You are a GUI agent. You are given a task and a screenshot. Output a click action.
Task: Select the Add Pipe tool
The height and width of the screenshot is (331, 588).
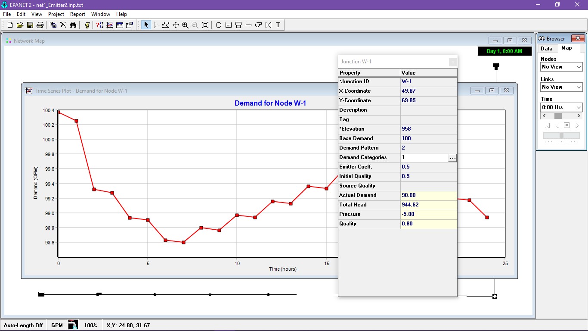248,25
